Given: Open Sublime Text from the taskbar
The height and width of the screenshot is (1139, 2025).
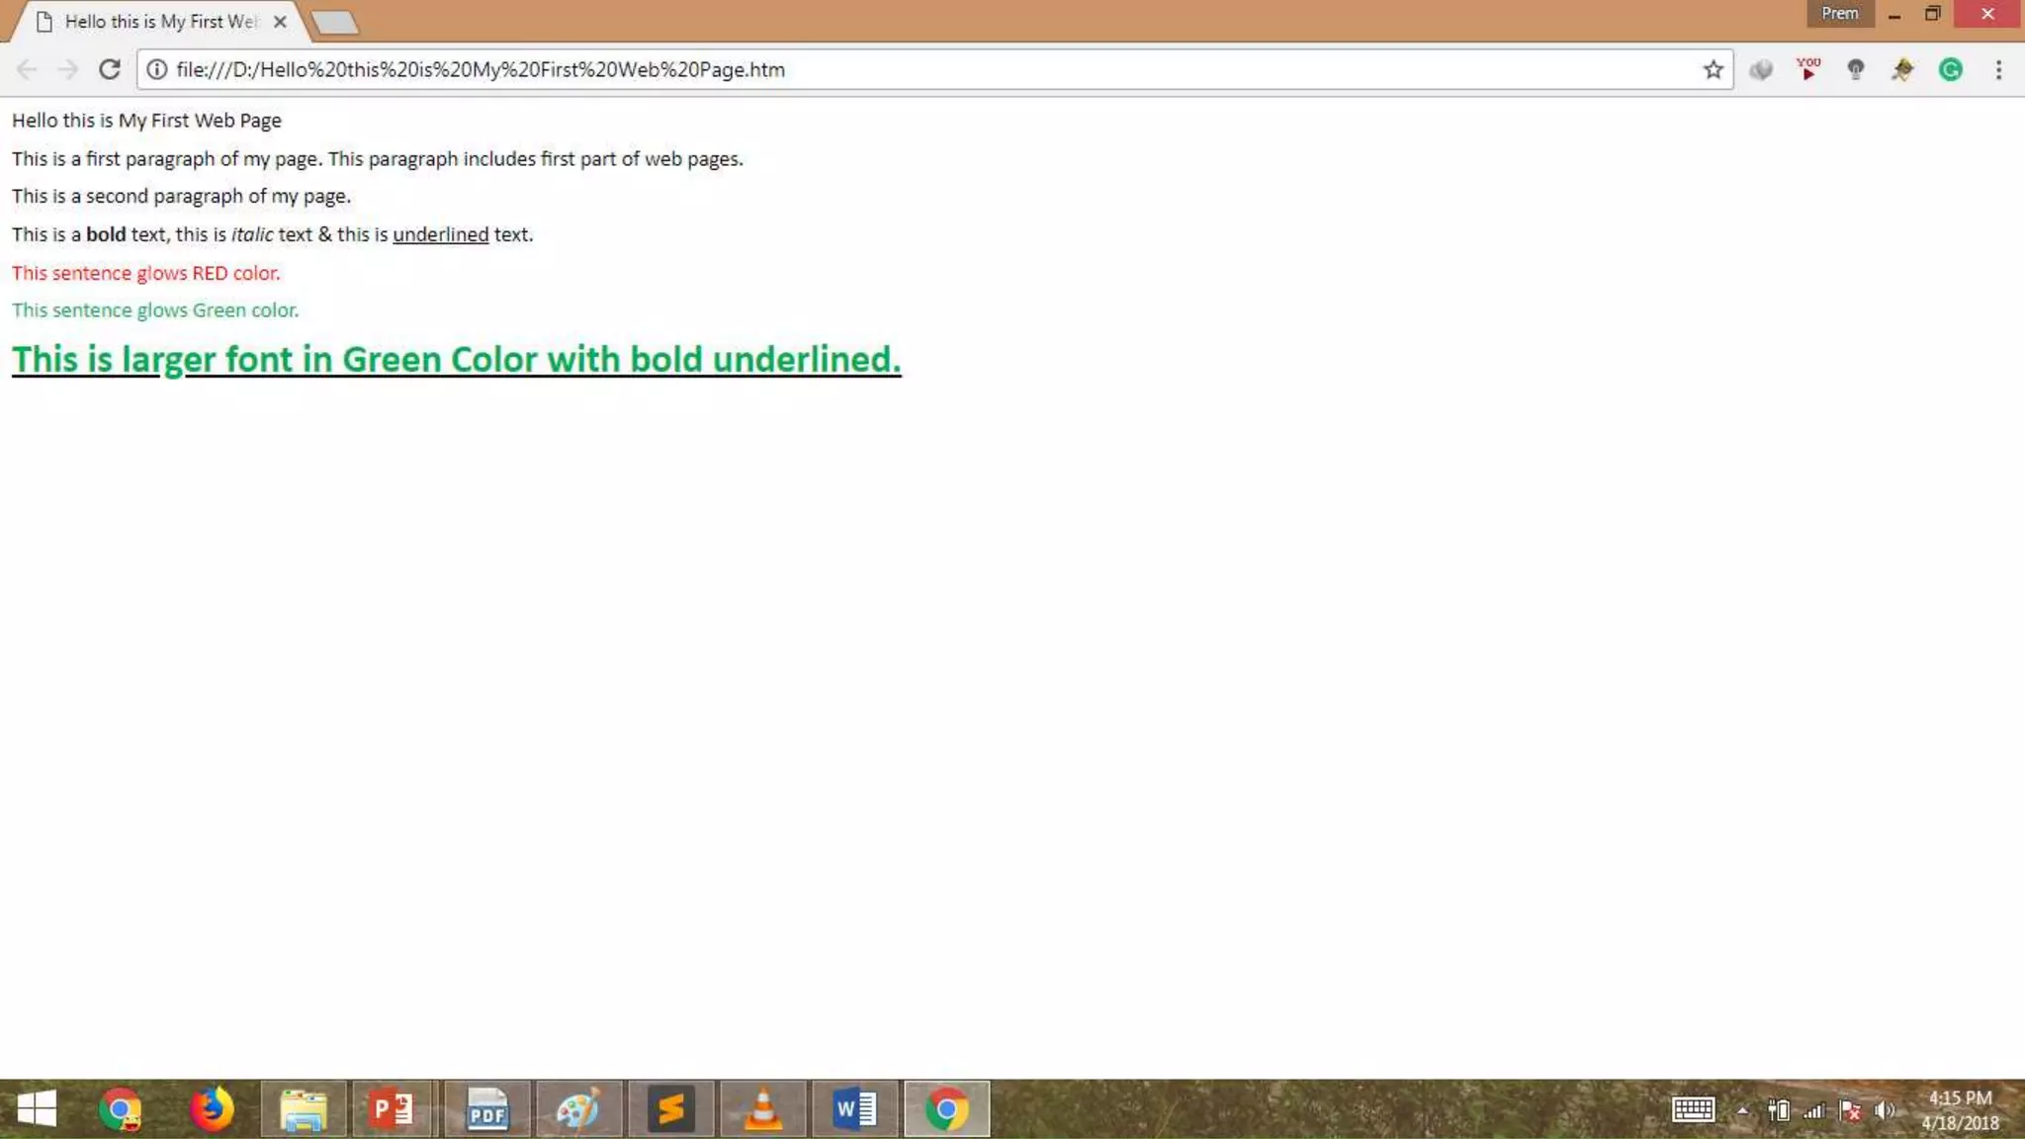Looking at the screenshot, I should [671, 1109].
